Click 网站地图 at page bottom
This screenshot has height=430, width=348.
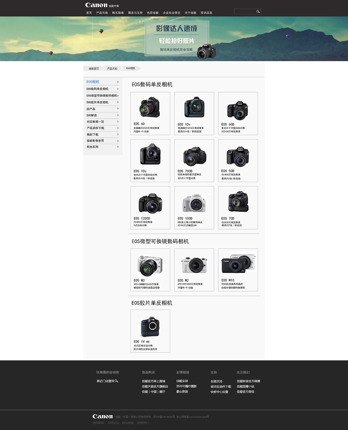pos(128,423)
